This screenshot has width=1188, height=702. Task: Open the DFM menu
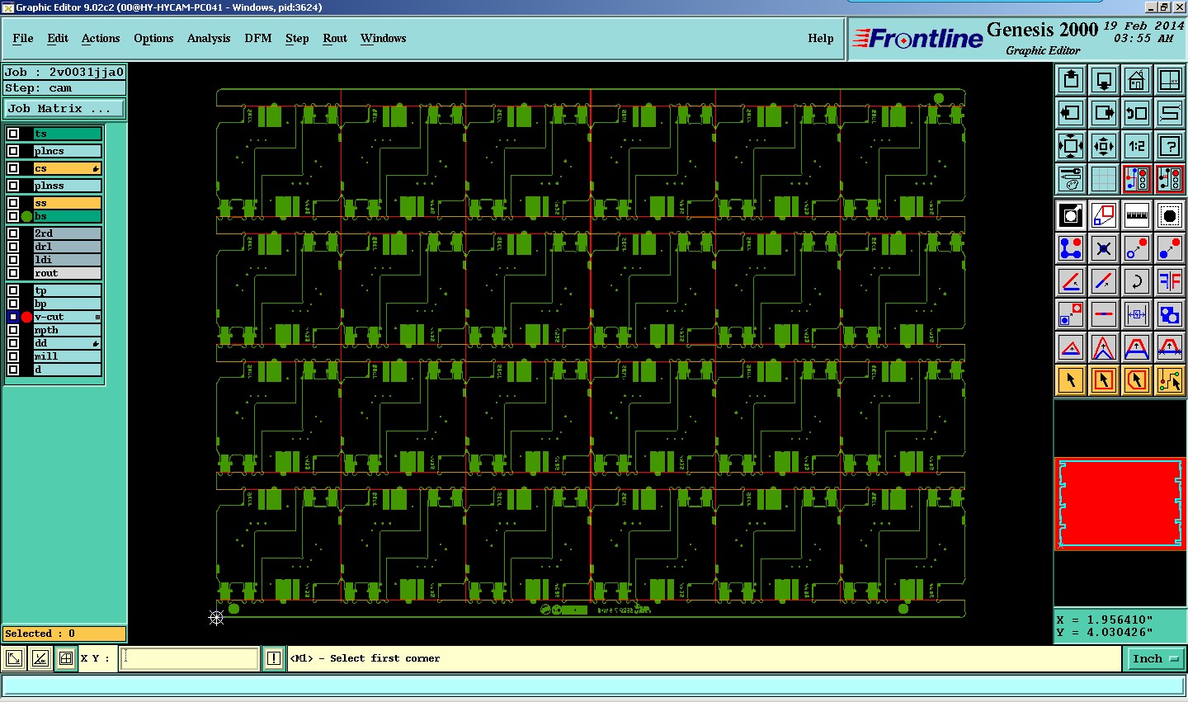[258, 38]
